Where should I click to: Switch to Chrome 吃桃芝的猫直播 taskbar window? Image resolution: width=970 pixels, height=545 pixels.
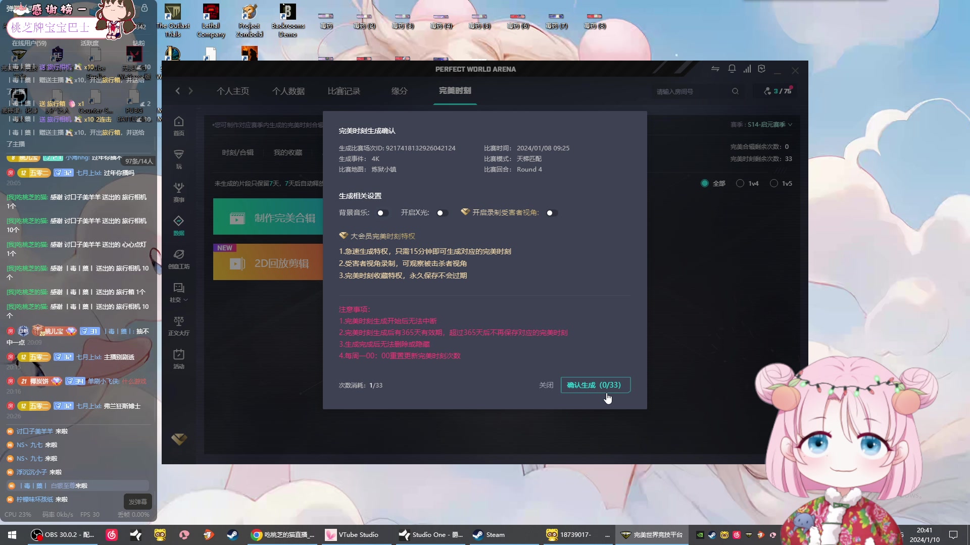click(283, 534)
